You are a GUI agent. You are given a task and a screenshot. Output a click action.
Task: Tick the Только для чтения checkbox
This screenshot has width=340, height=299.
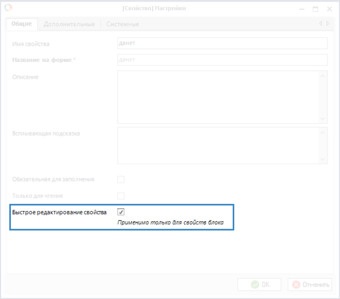coord(121,196)
